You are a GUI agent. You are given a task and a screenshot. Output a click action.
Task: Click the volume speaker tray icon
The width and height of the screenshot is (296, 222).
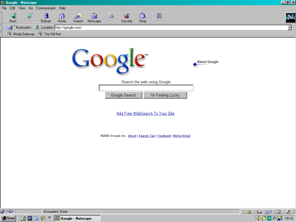pos(258,219)
